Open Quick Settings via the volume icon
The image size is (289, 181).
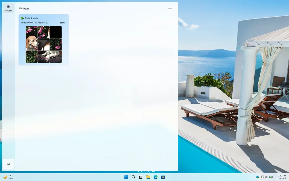266,177
